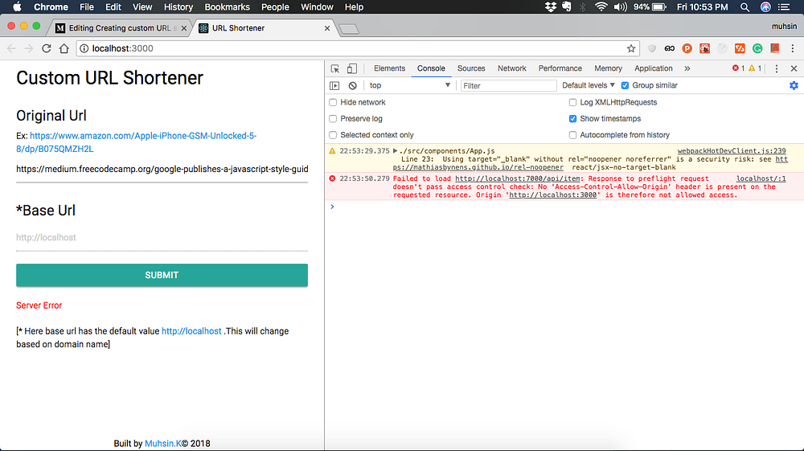This screenshot has height=451, width=804.
Task: Enable Hide network checkbox
Action: 334,103
